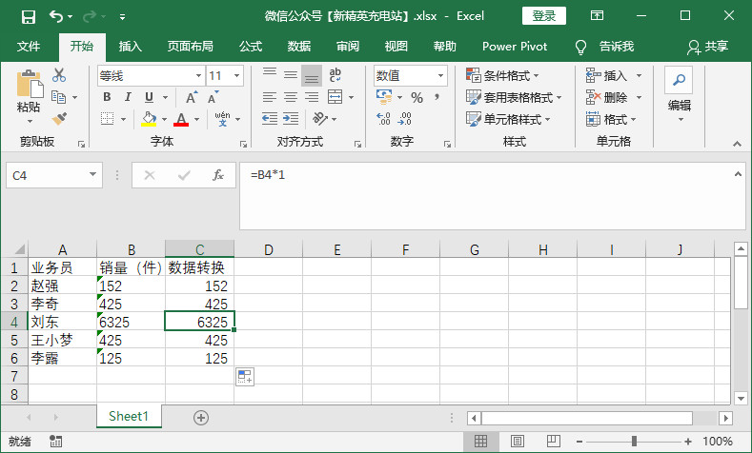The image size is (752, 453).
Task: Open the wén phonetic guide icon
Action: [222, 118]
